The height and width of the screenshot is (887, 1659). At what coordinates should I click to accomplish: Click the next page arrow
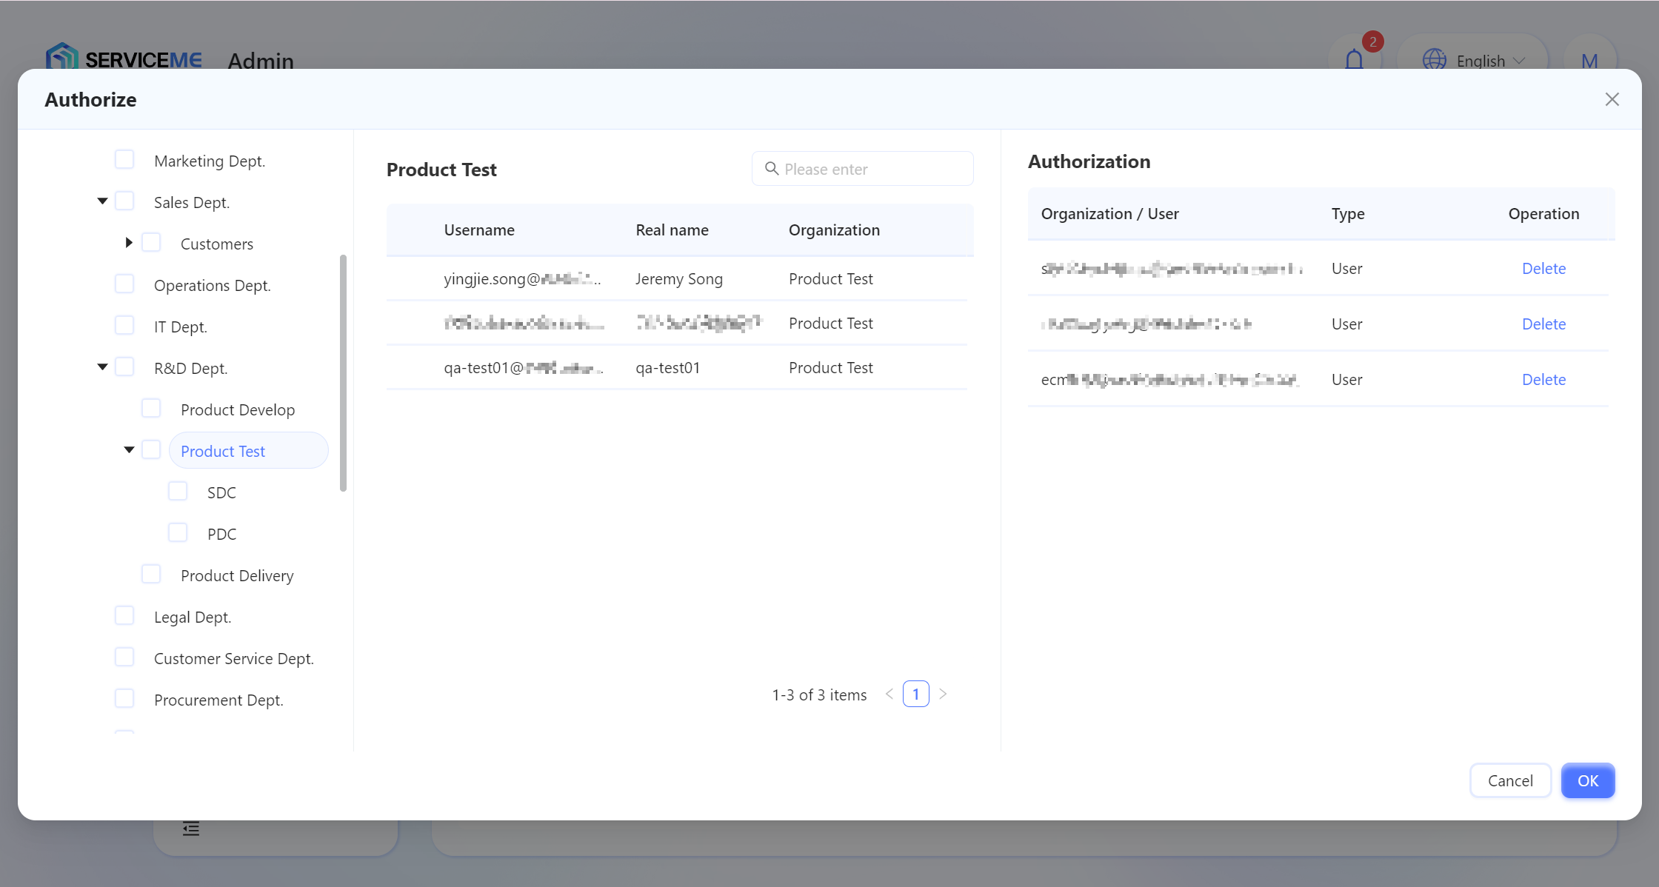(943, 694)
